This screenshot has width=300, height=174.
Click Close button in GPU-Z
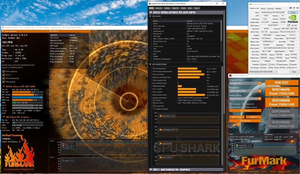pyautogui.click(x=294, y=72)
